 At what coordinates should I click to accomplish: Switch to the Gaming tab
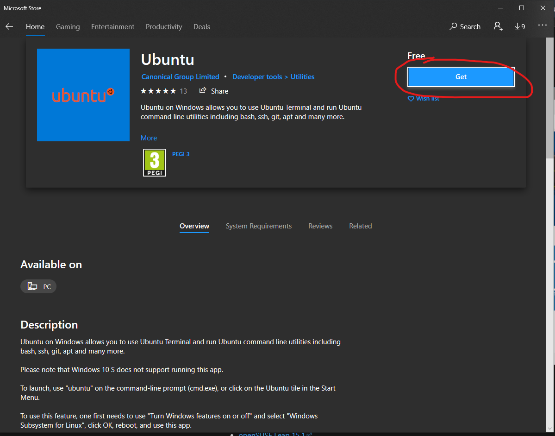pos(68,27)
